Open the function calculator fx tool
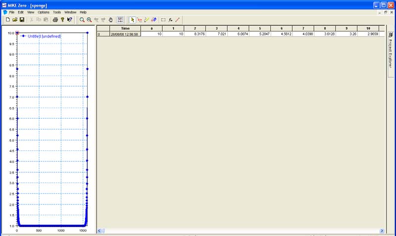Viewport: 396px width, 236px height. [170, 20]
